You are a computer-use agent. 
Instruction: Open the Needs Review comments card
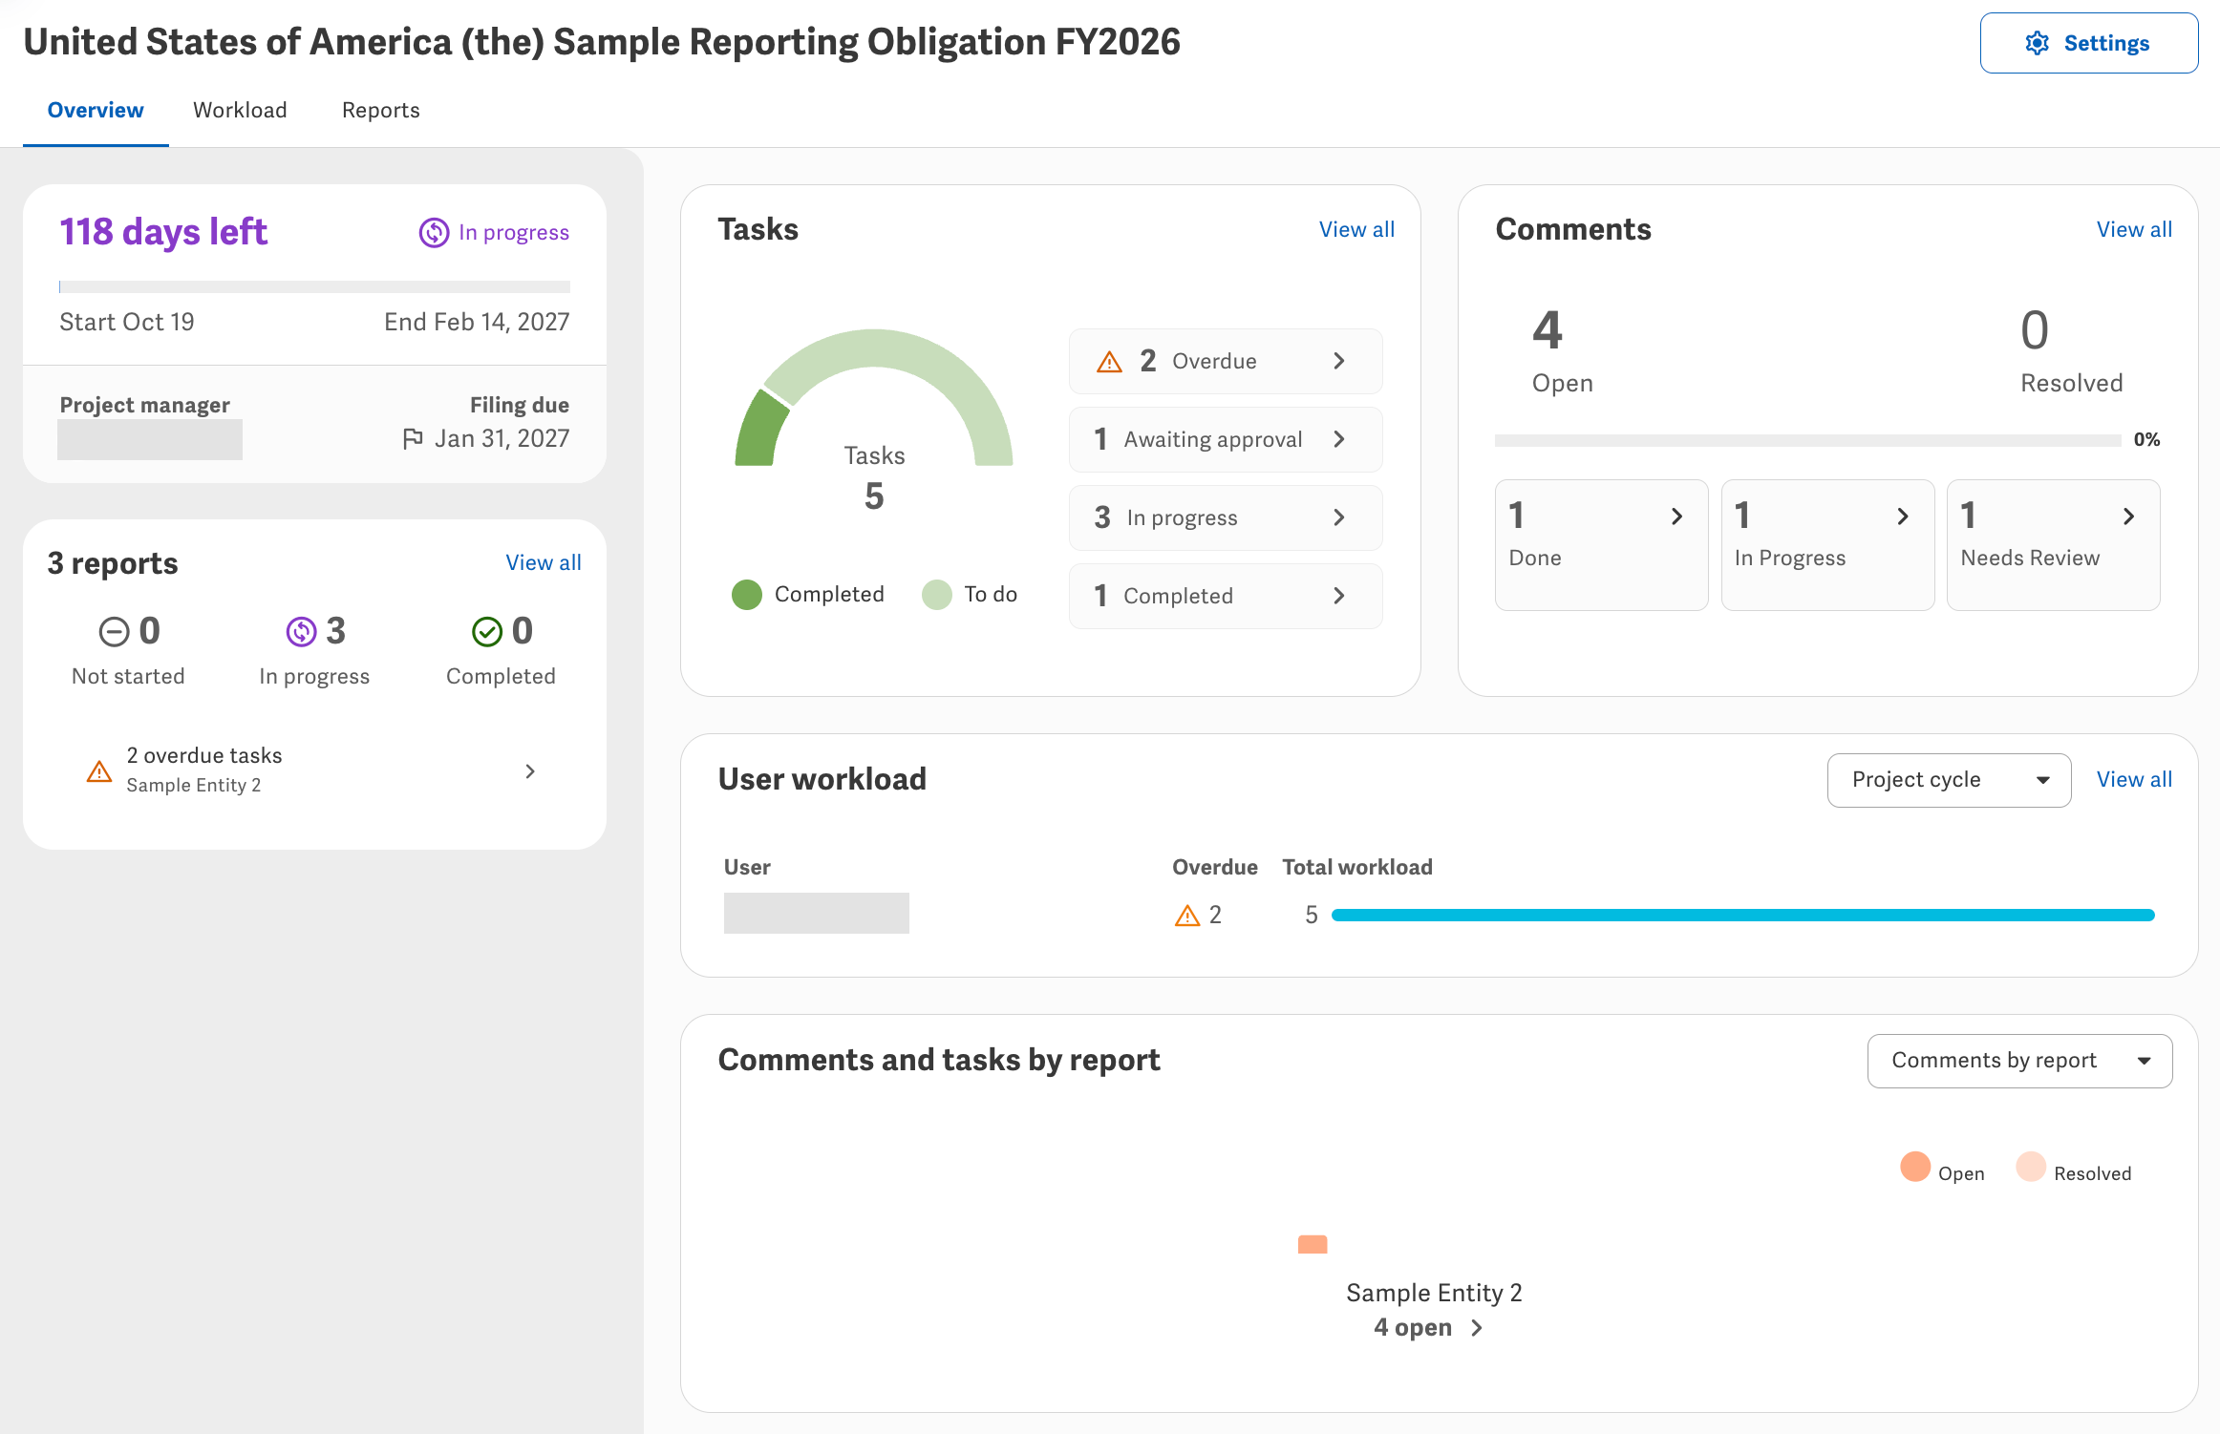coord(2053,544)
